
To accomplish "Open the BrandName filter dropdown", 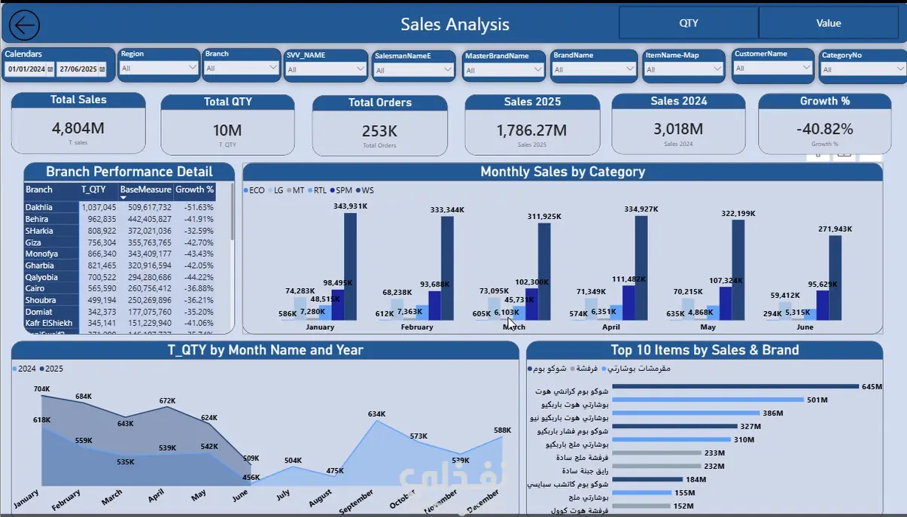I will tap(593, 69).
